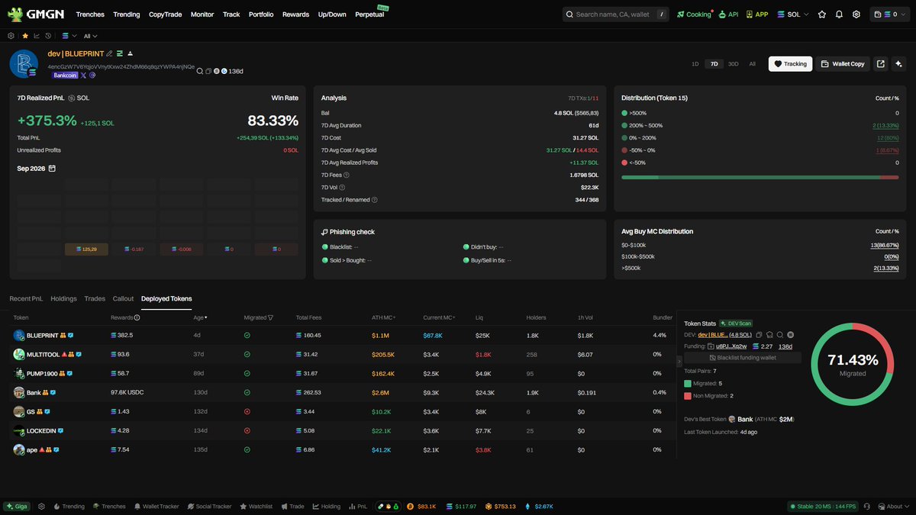The width and height of the screenshot is (916, 515).
Task: Copy the wallet address
Action: point(208,71)
